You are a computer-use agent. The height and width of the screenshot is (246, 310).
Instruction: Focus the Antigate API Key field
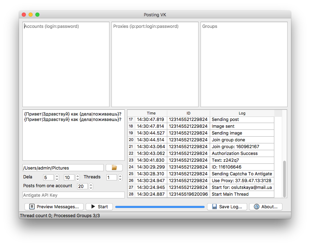73,195
